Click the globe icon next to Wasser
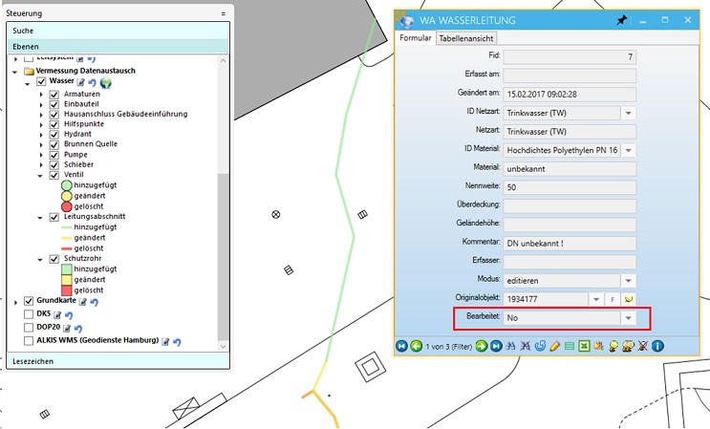This screenshot has width=710, height=429. tap(105, 83)
